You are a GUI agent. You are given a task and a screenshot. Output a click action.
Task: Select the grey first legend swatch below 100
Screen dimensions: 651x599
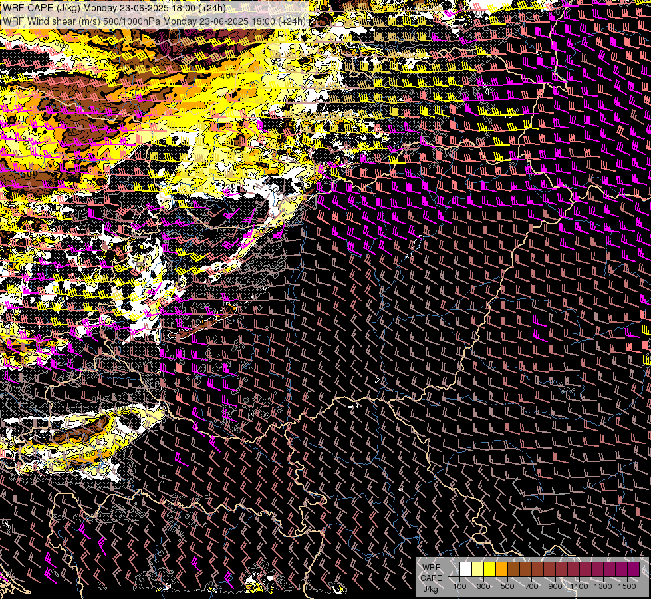point(454,570)
